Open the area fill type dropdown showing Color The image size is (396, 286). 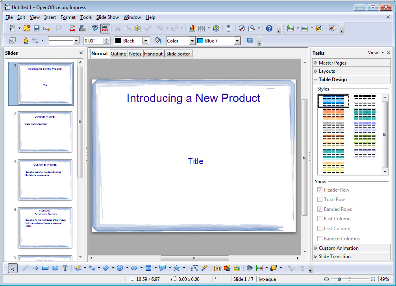tap(192, 41)
